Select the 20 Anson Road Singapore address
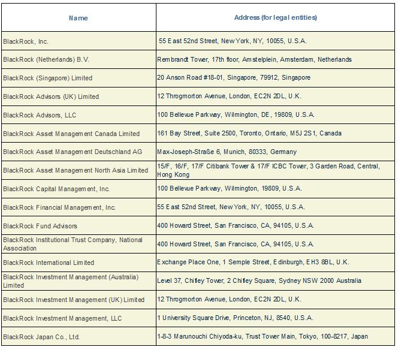This screenshot has height=350, width=398. (x=275, y=78)
